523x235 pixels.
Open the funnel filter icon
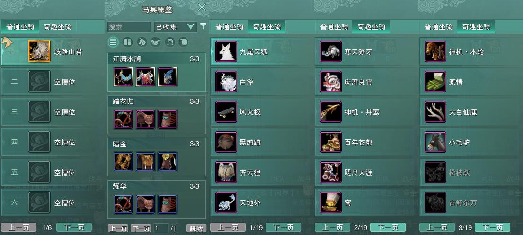[x=203, y=26]
